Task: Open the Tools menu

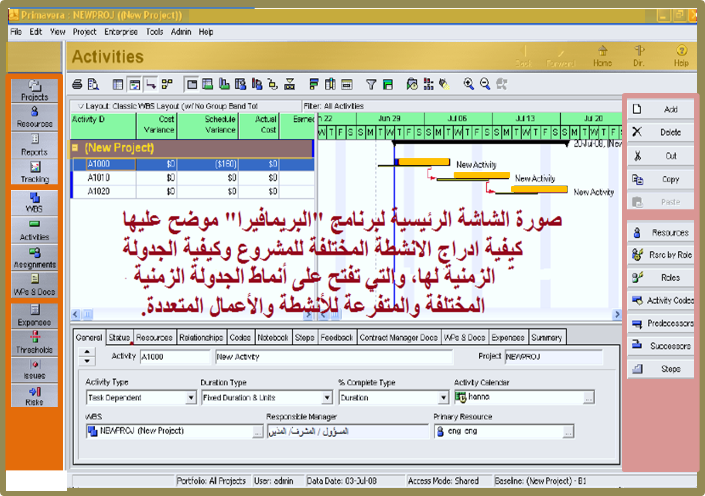Action: pos(154,32)
